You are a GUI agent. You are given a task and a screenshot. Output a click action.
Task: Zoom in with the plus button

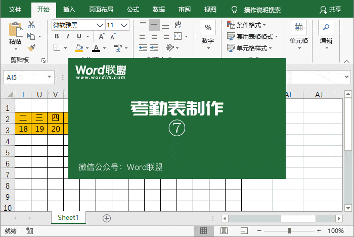click(319, 231)
